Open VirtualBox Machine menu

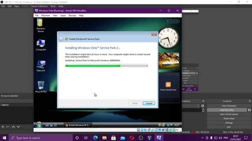tap(46, 16)
